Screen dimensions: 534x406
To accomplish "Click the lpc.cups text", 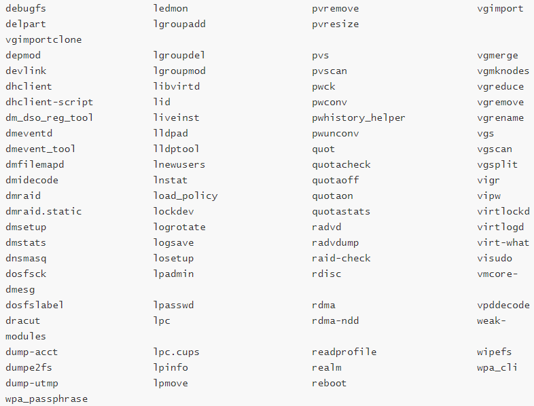I will click(177, 352).
